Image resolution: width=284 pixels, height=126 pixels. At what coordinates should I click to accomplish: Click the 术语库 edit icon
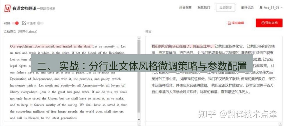(24, 23)
